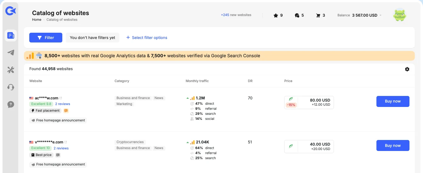The width and height of the screenshot is (423, 173).
Task: Sort by the DR column header
Action: (x=250, y=81)
